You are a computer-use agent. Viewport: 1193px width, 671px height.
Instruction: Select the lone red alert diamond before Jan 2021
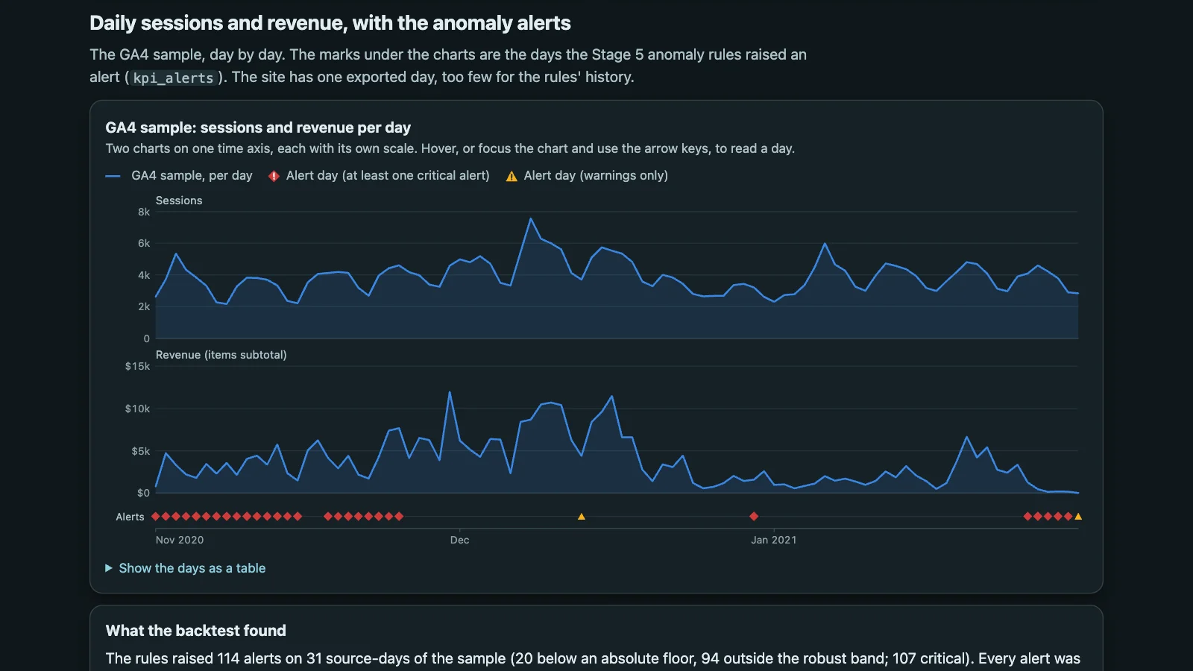pyautogui.click(x=754, y=517)
